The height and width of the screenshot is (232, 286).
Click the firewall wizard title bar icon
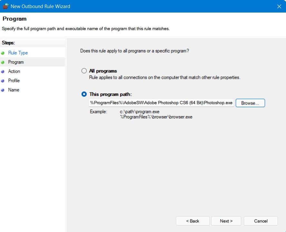5,6
